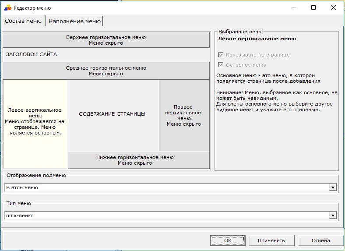Expand the Отображение подменю dropdown arrow
The image size is (345, 251).
click(333, 187)
